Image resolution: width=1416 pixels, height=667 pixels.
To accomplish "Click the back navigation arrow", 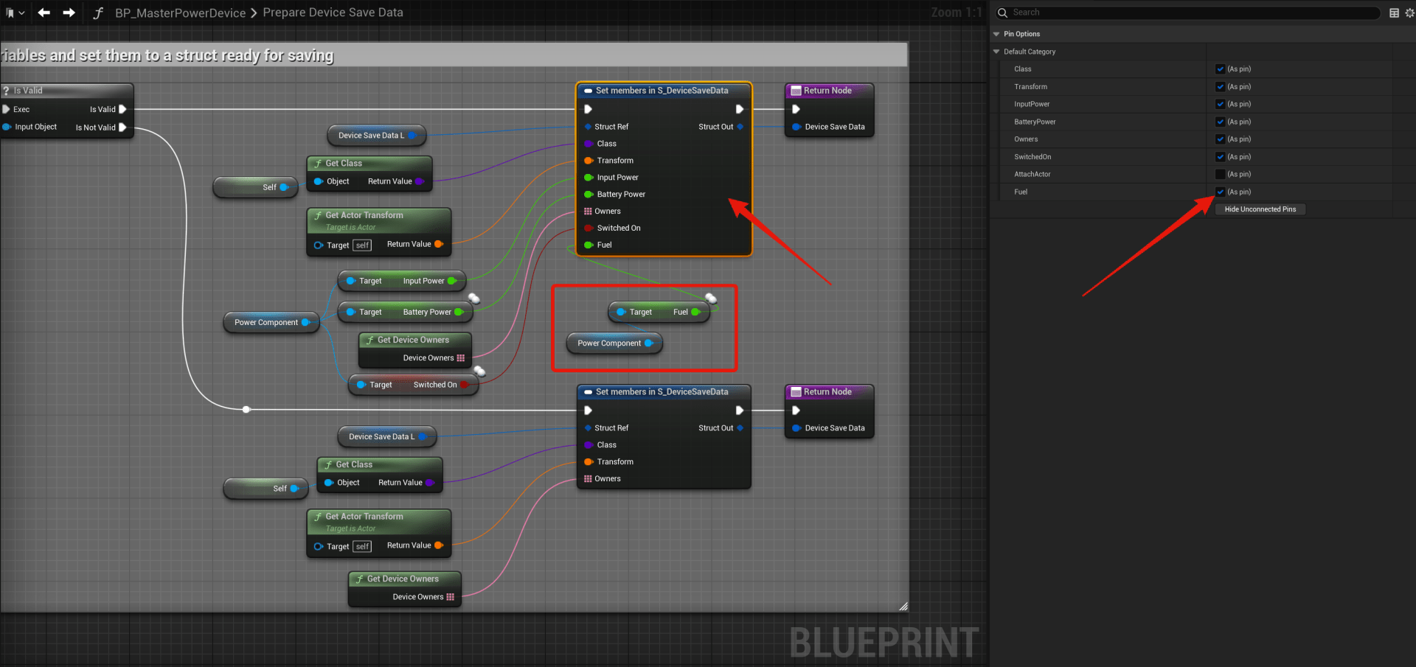I will point(44,13).
